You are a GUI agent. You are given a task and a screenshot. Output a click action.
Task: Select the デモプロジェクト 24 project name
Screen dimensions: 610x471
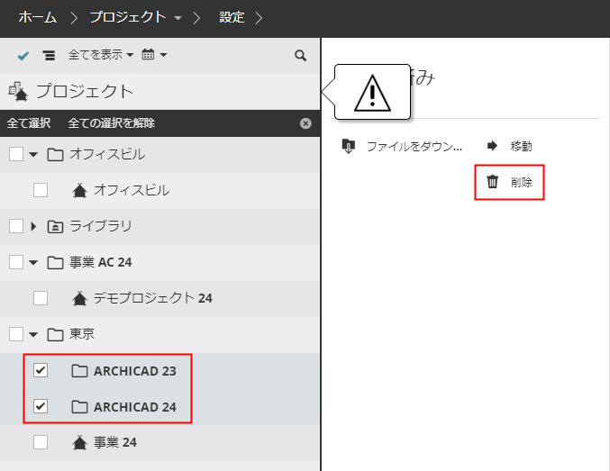[153, 298]
